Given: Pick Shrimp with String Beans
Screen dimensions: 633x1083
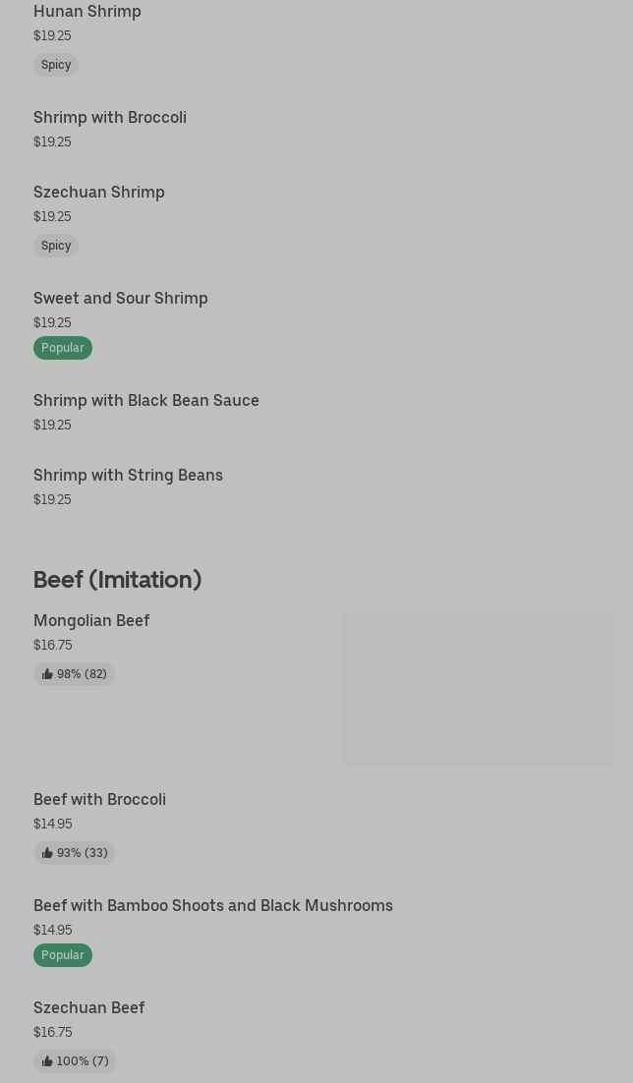Looking at the screenshot, I should coord(128,475).
